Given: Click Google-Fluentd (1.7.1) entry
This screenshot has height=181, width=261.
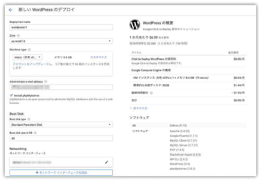Looking at the screenshot, I should [184, 136].
